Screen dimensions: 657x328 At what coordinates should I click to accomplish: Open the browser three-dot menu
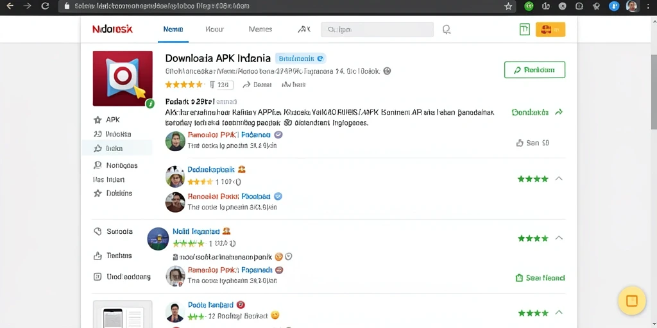[648, 6]
